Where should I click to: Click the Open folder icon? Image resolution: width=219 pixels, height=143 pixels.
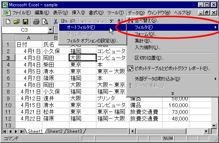(17, 22)
